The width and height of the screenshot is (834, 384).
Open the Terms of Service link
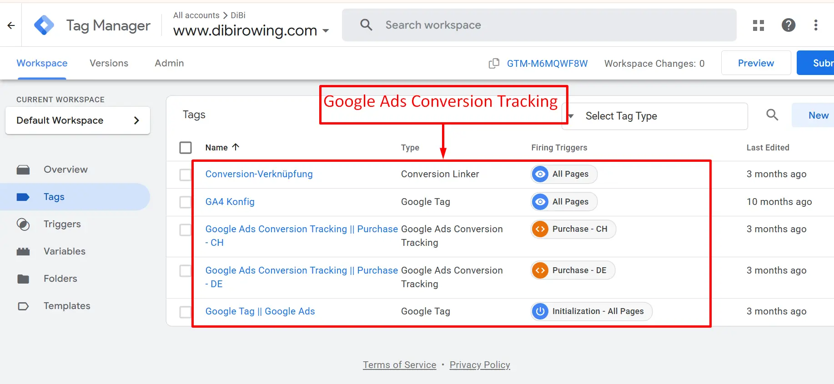pyautogui.click(x=399, y=364)
